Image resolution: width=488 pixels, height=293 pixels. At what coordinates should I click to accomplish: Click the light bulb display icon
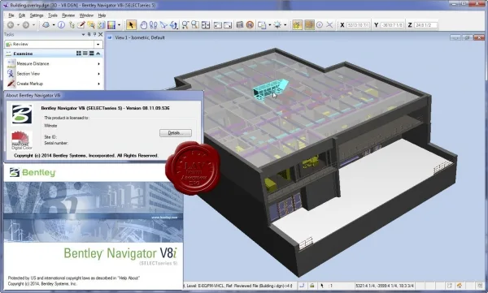point(277,25)
